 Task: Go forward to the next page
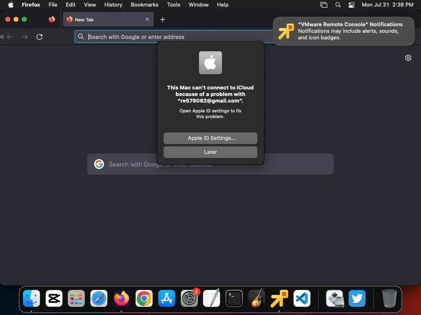click(25, 37)
